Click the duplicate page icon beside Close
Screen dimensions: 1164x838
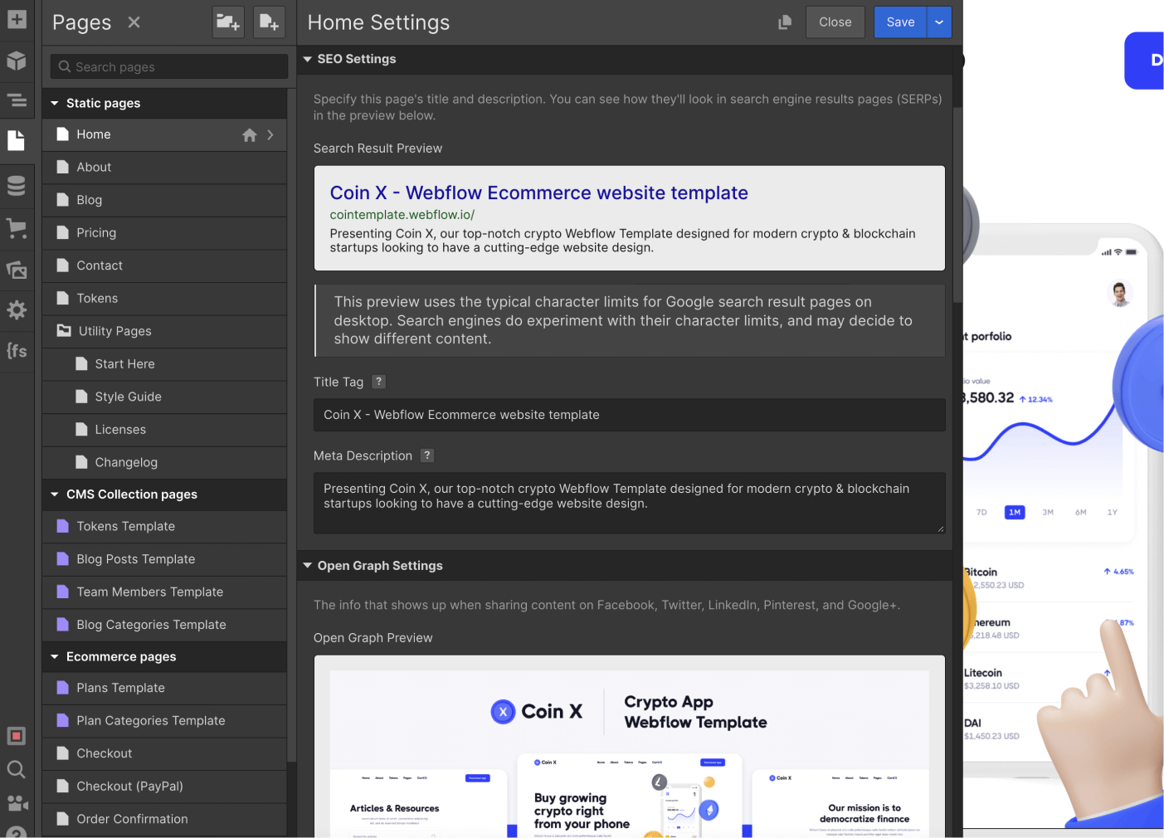point(785,22)
